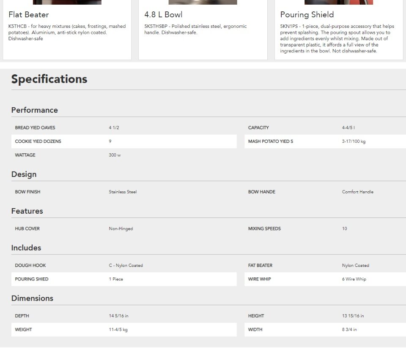406x353 pixels.
Task: Click the BOW FINISH label
Action: coord(28,192)
